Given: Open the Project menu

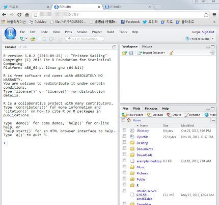Looking at the screenshot, I should click(97, 32).
